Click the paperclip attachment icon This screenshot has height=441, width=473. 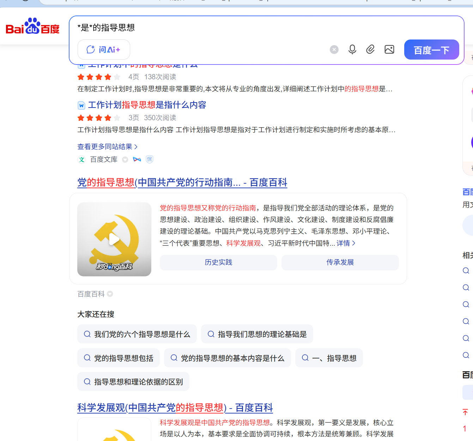point(370,49)
